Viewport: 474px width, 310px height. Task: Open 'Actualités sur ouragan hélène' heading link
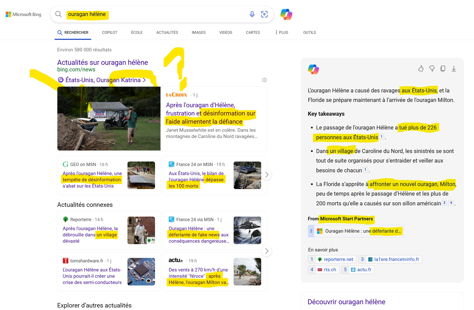(103, 62)
